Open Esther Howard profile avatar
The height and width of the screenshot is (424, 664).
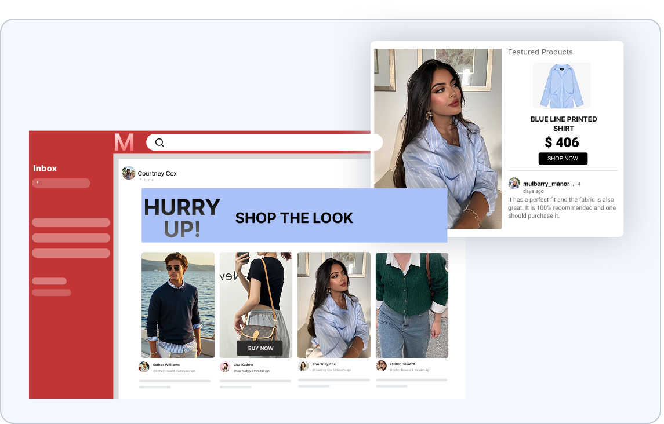click(381, 365)
